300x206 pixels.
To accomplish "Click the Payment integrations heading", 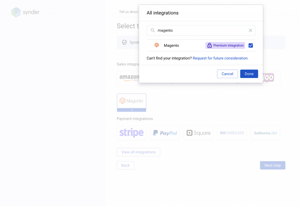I will pyautogui.click(x=135, y=119).
